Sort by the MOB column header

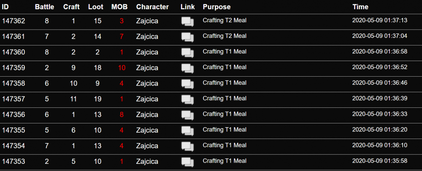click(120, 7)
